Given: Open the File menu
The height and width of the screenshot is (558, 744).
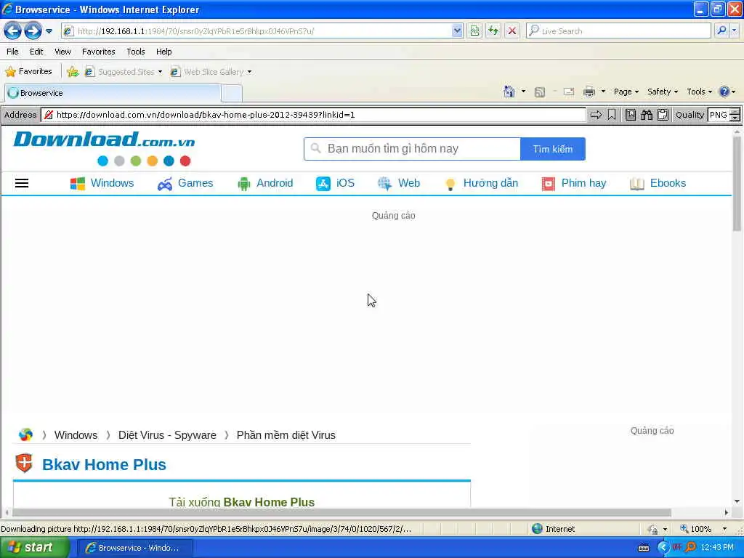Looking at the screenshot, I should pos(13,52).
